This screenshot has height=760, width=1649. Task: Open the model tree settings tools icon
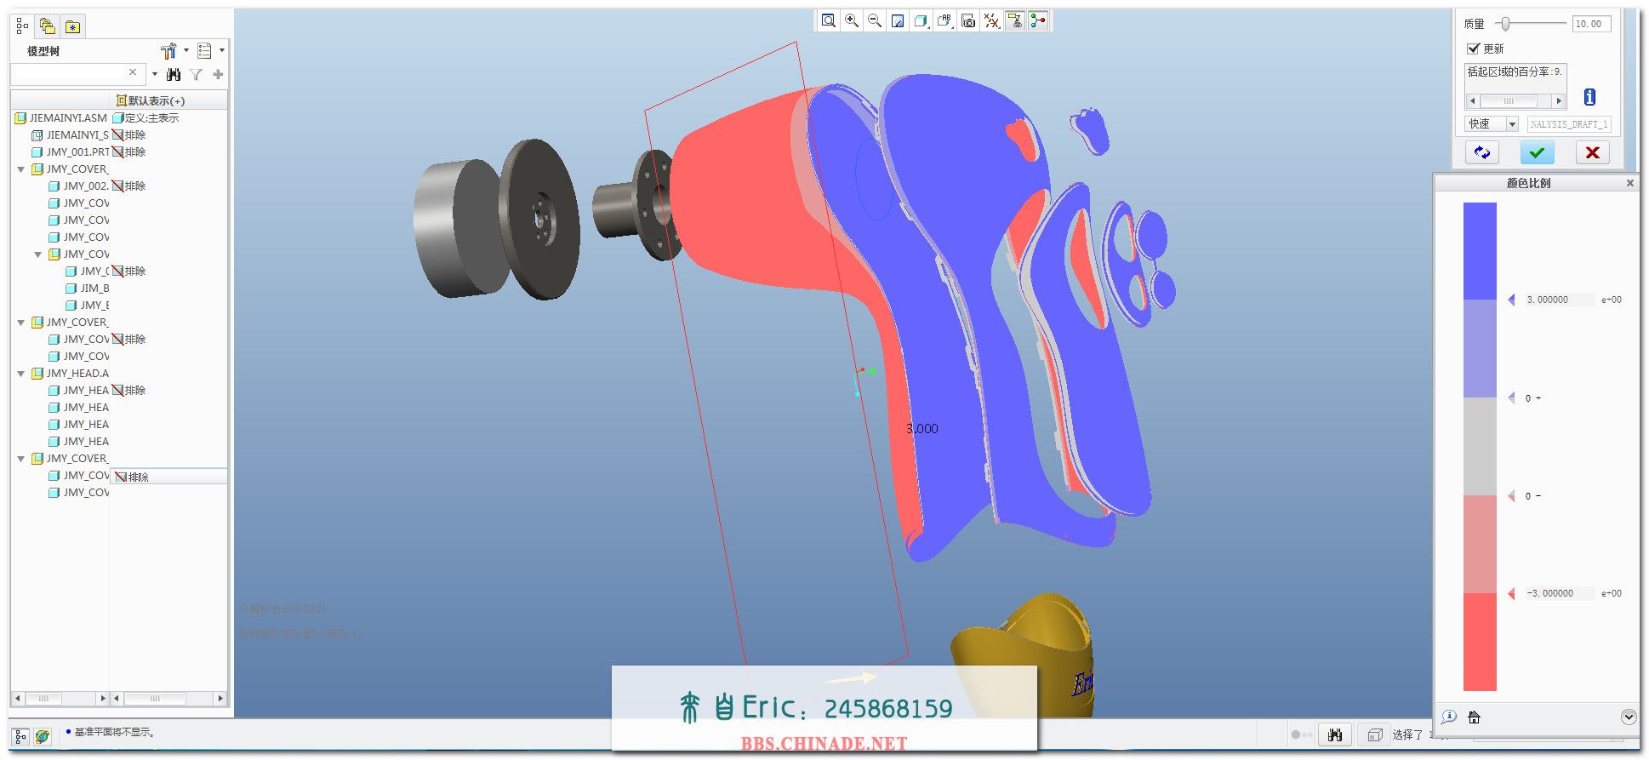point(168,51)
